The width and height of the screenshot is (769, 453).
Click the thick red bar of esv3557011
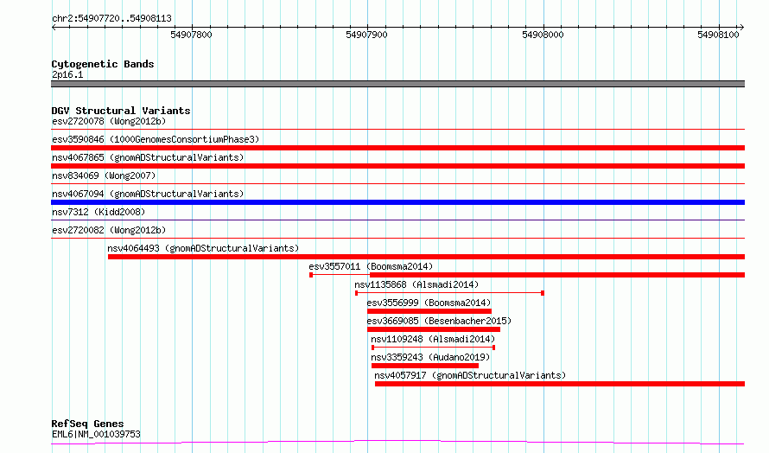(x=557, y=275)
